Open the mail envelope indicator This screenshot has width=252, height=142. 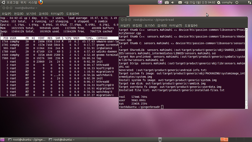(x=180, y=2)
